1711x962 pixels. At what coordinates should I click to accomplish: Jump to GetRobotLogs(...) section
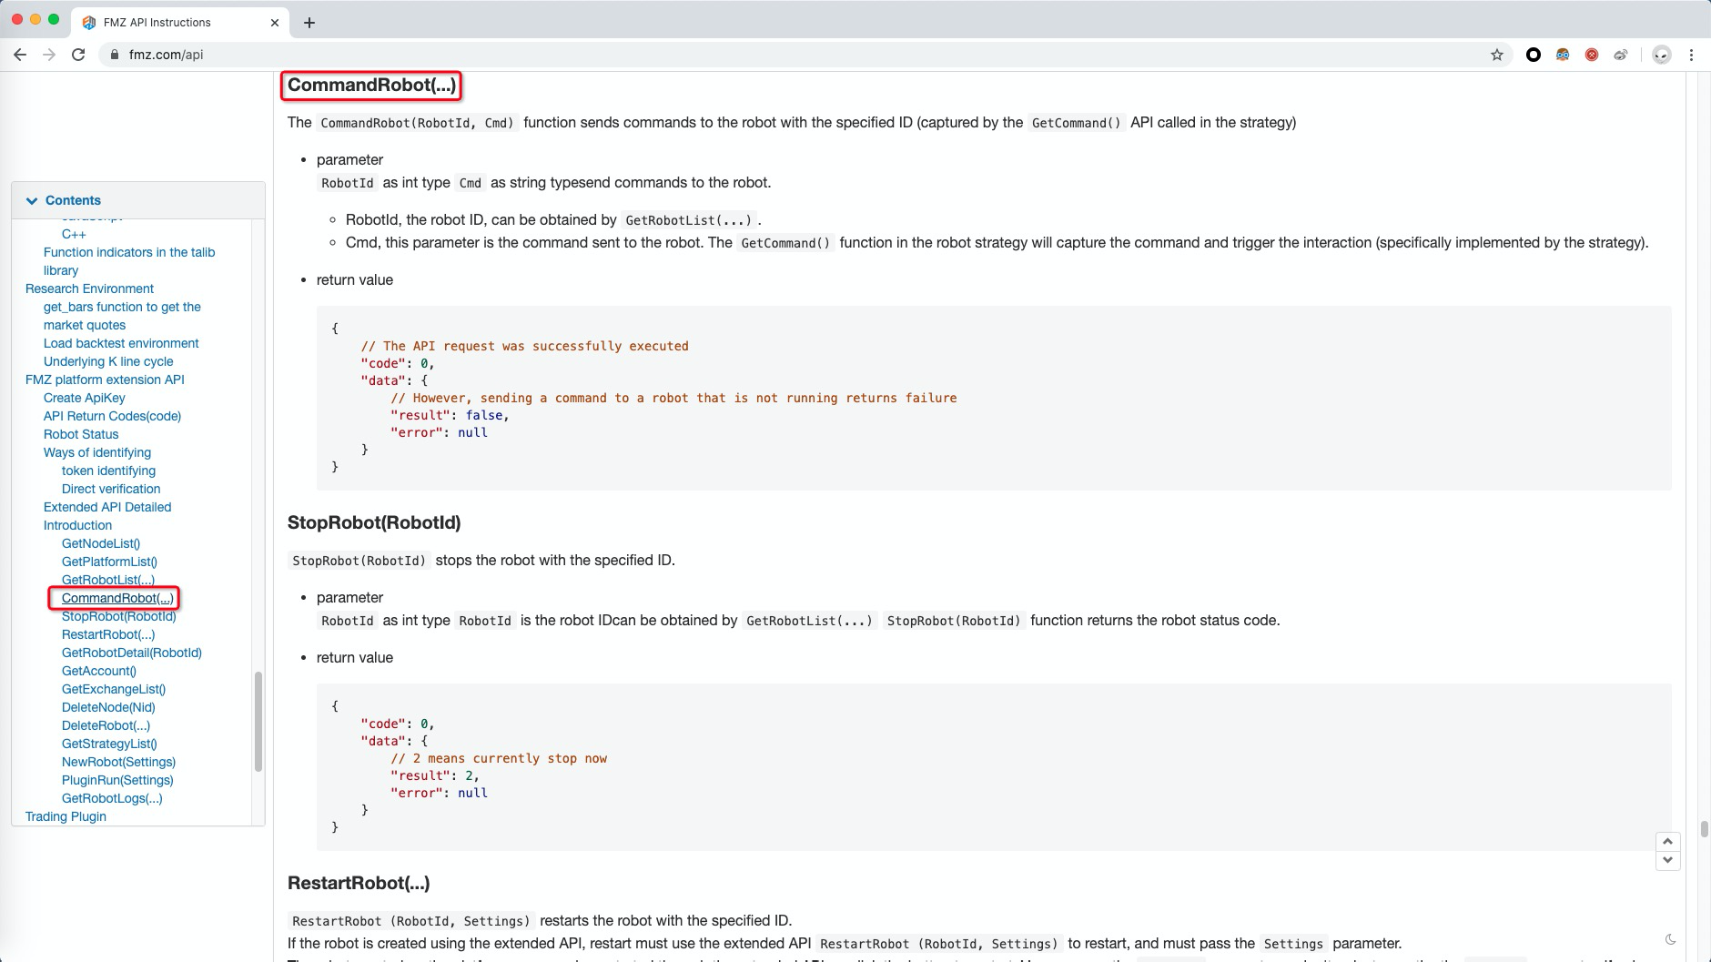[x=112, y=798]
